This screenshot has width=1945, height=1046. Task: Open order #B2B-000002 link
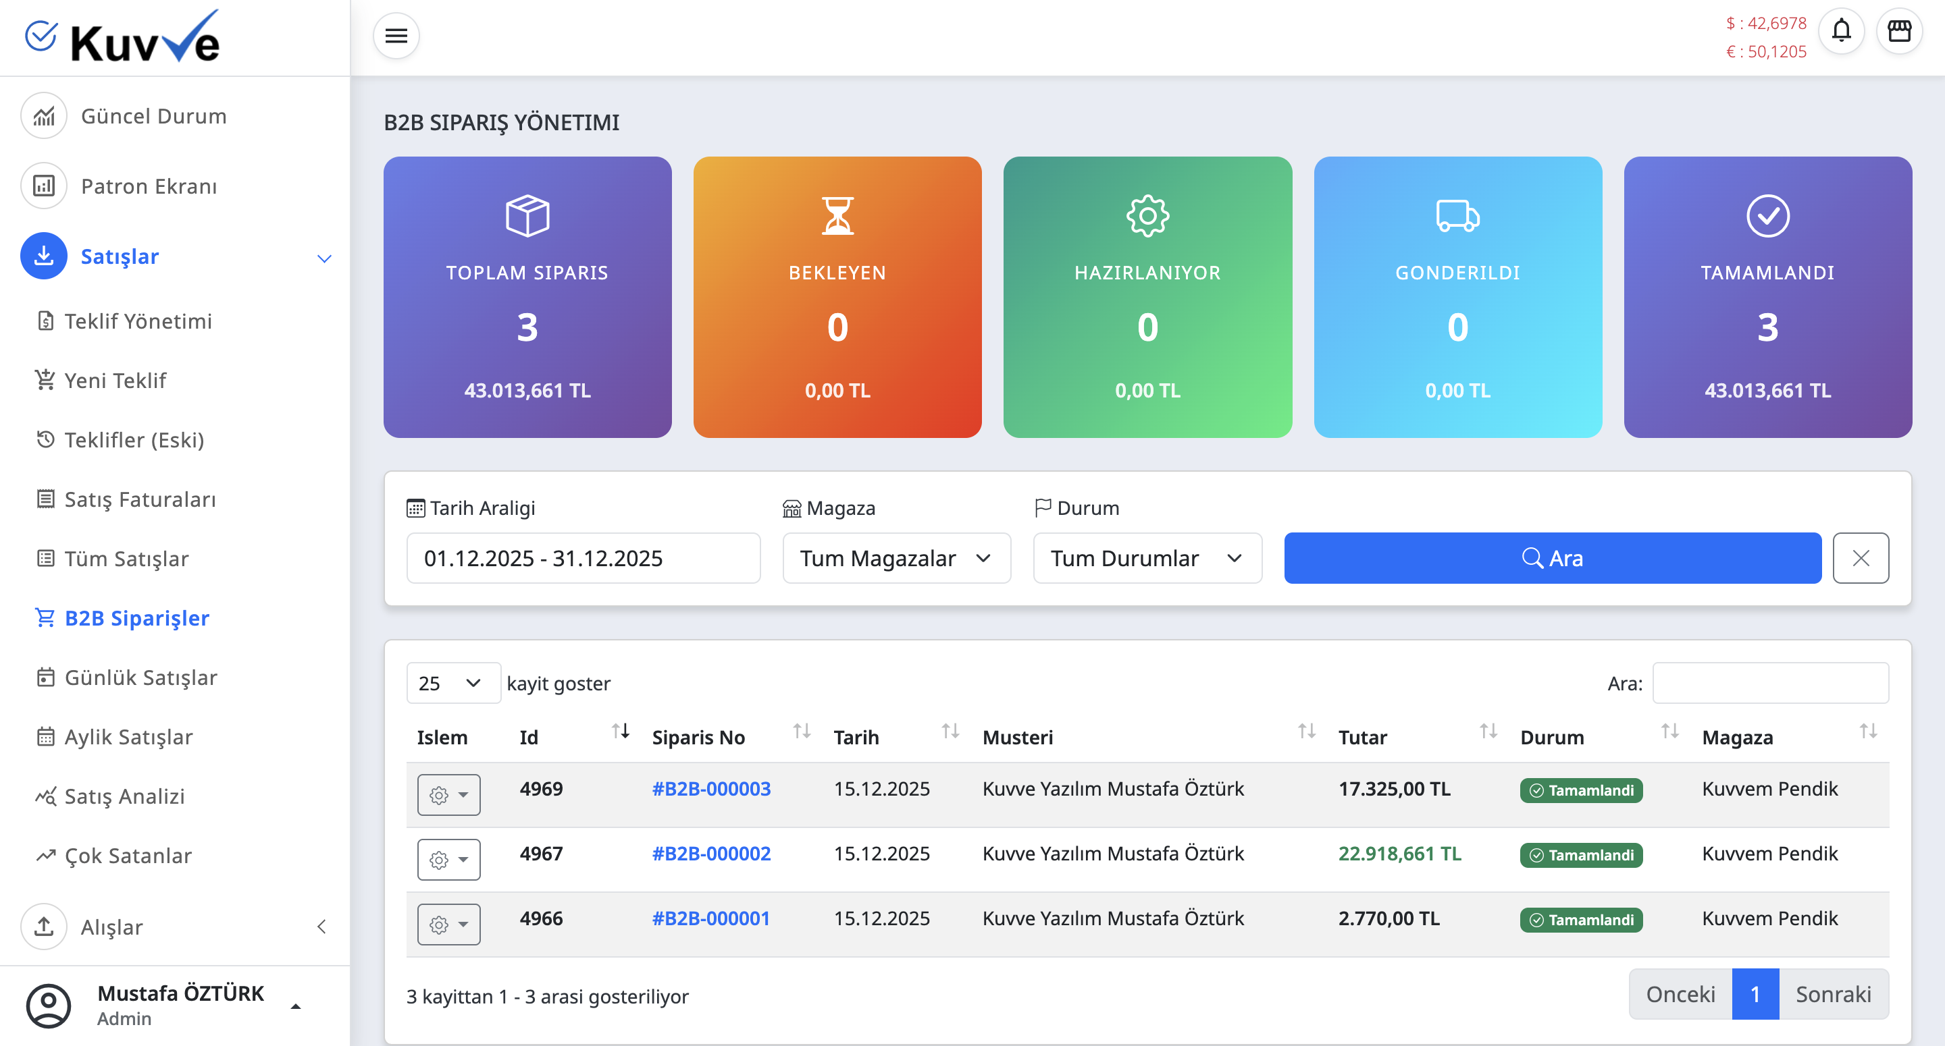pyautogui.click(x=710, y=854)
